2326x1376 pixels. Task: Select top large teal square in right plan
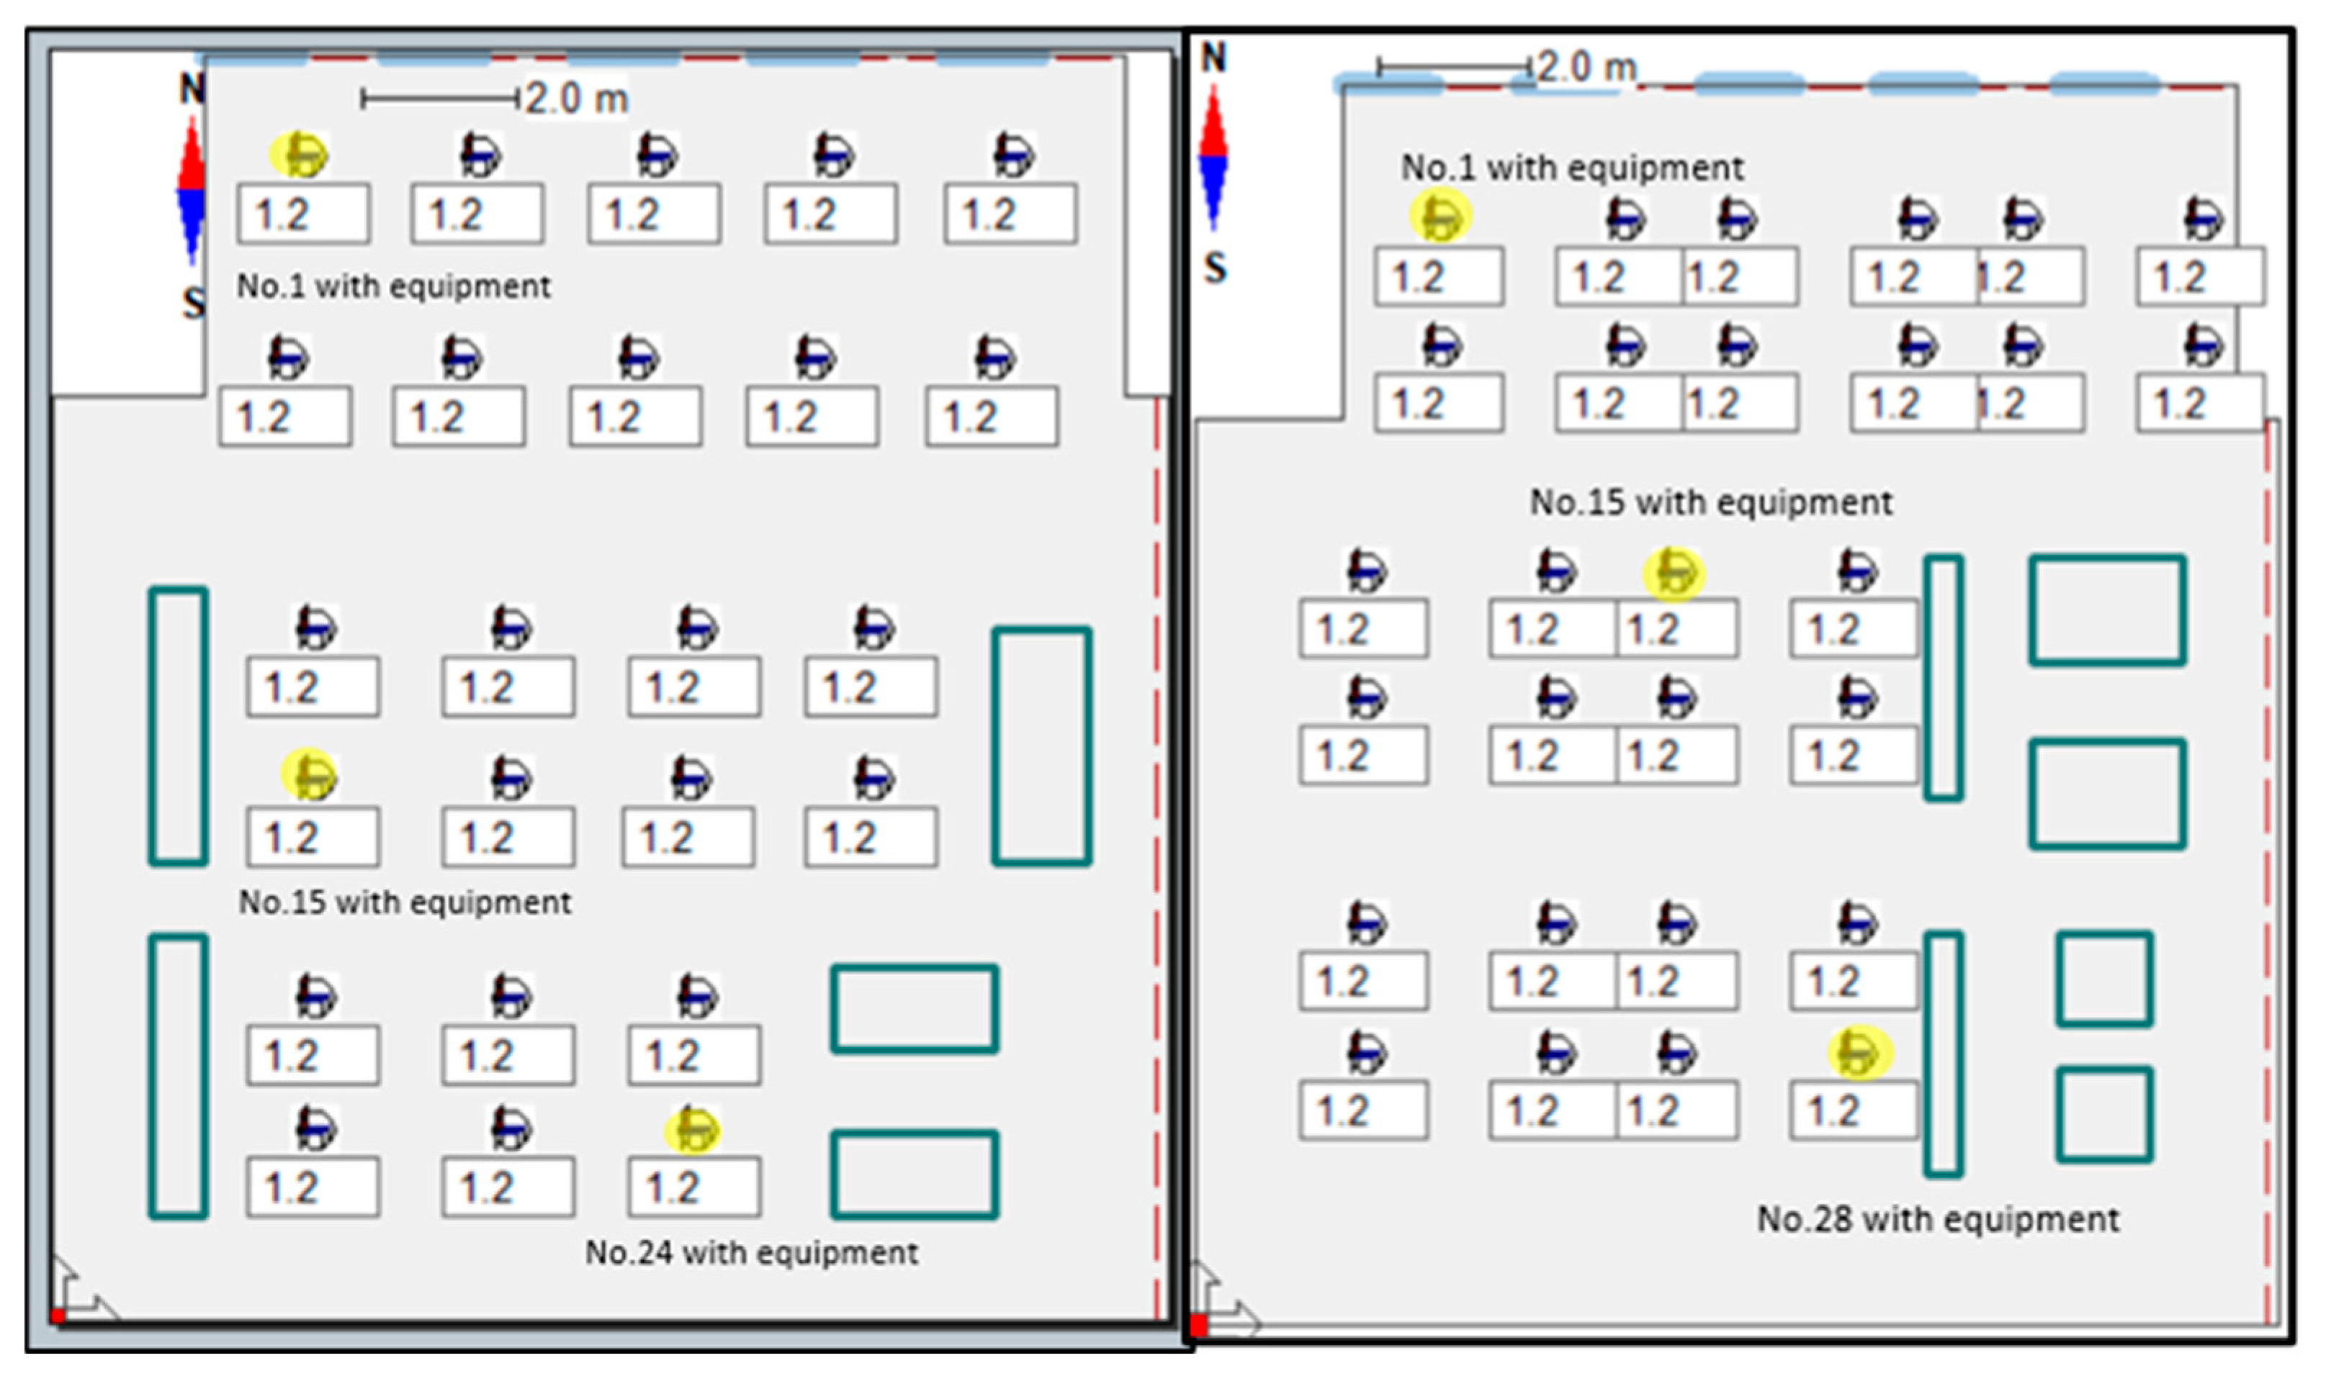click(x=2107, y=611)
